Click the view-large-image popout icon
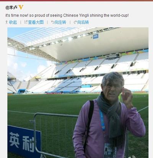153x158 pixels. point(26,22)
